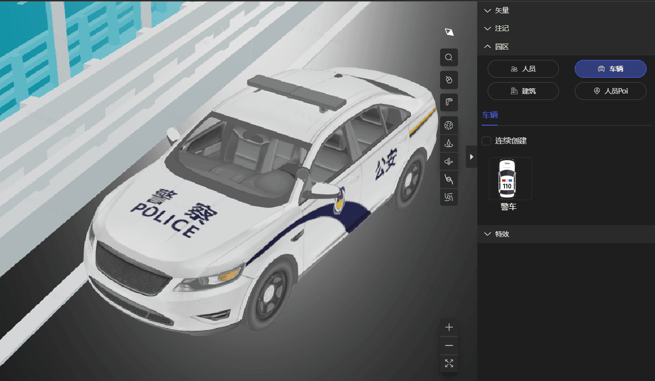Zoom out with the minus button
The image size is (655, 381).
pos(449,345)
